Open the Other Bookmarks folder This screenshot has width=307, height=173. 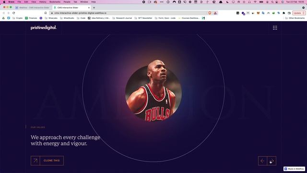point(295,18)
